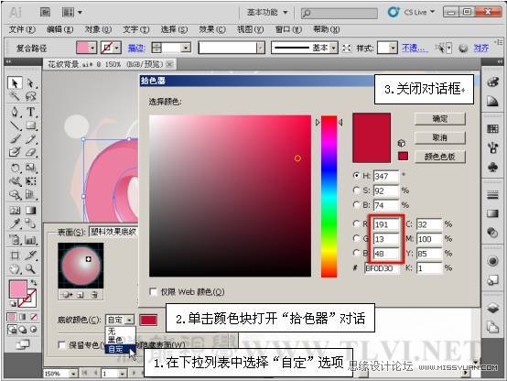The height and width of the screenshot is (381, 507).
Task: Open the 效果(C) menu
Action: click(x=211, y=29)
